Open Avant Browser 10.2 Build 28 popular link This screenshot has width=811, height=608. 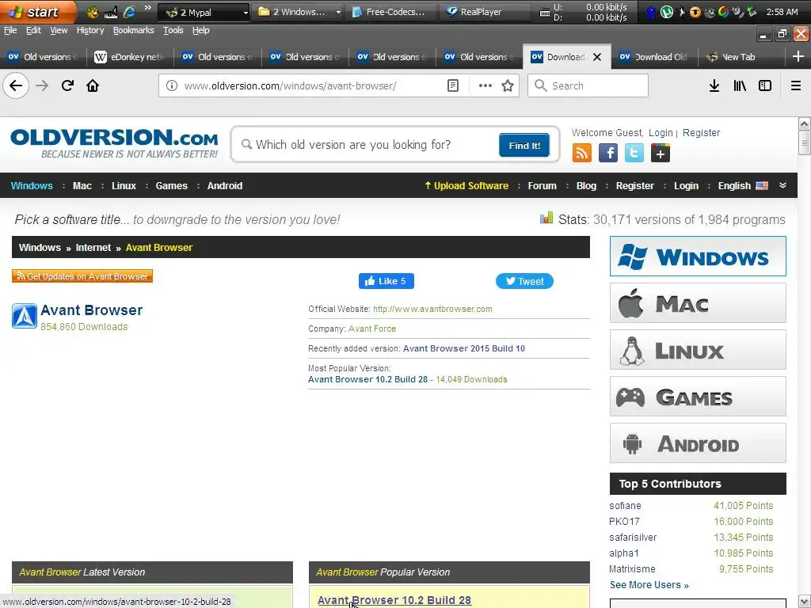[x=394, y=600]
